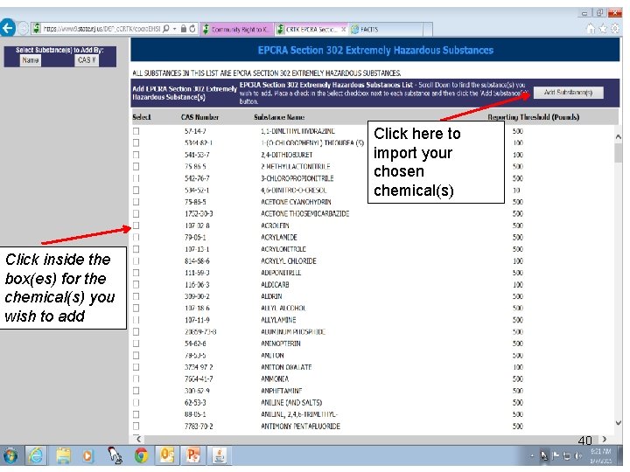Click the browser forward arrow button

23,29
